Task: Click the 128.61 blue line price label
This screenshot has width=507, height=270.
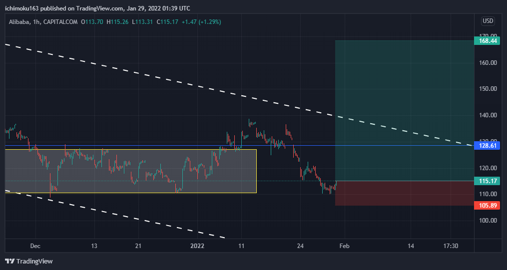Action: (x=487, y=146)
